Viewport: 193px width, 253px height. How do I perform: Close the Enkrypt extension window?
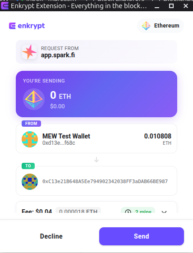(186, 6)
